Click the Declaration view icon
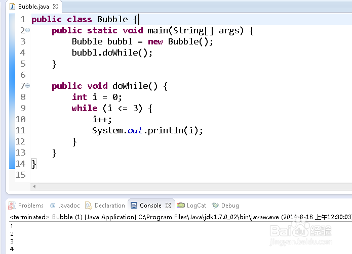 89,205
